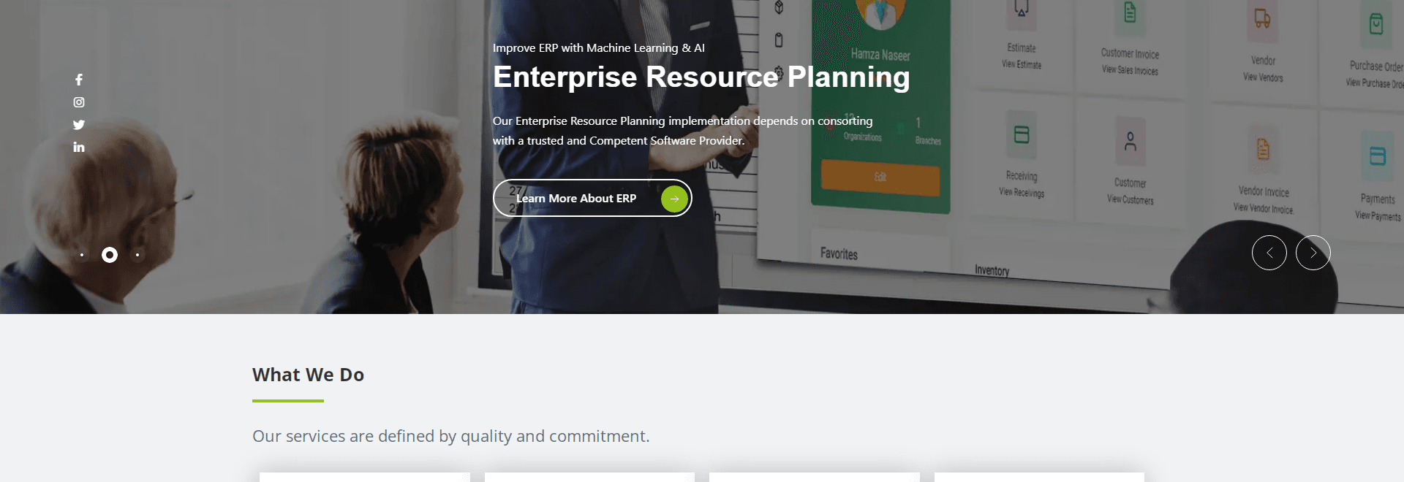1404x482 pixels.
Task: Select the third slider pagination dot
Action: tap(137, 255)
